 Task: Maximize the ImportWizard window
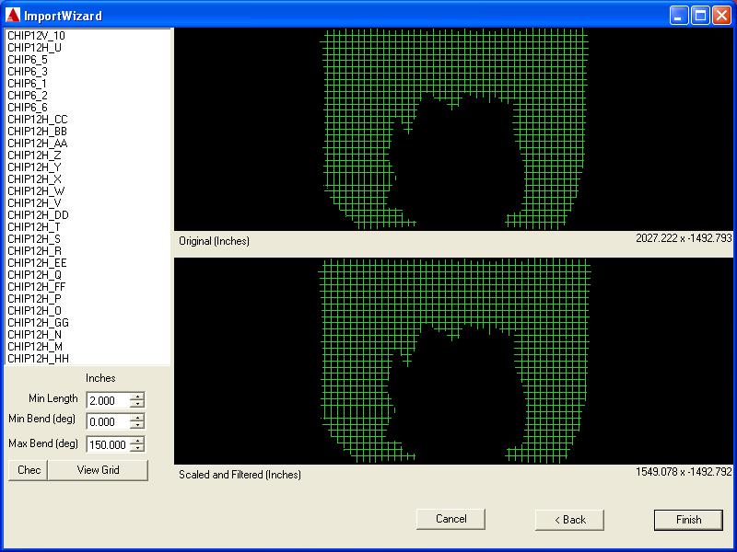[700, 16]
